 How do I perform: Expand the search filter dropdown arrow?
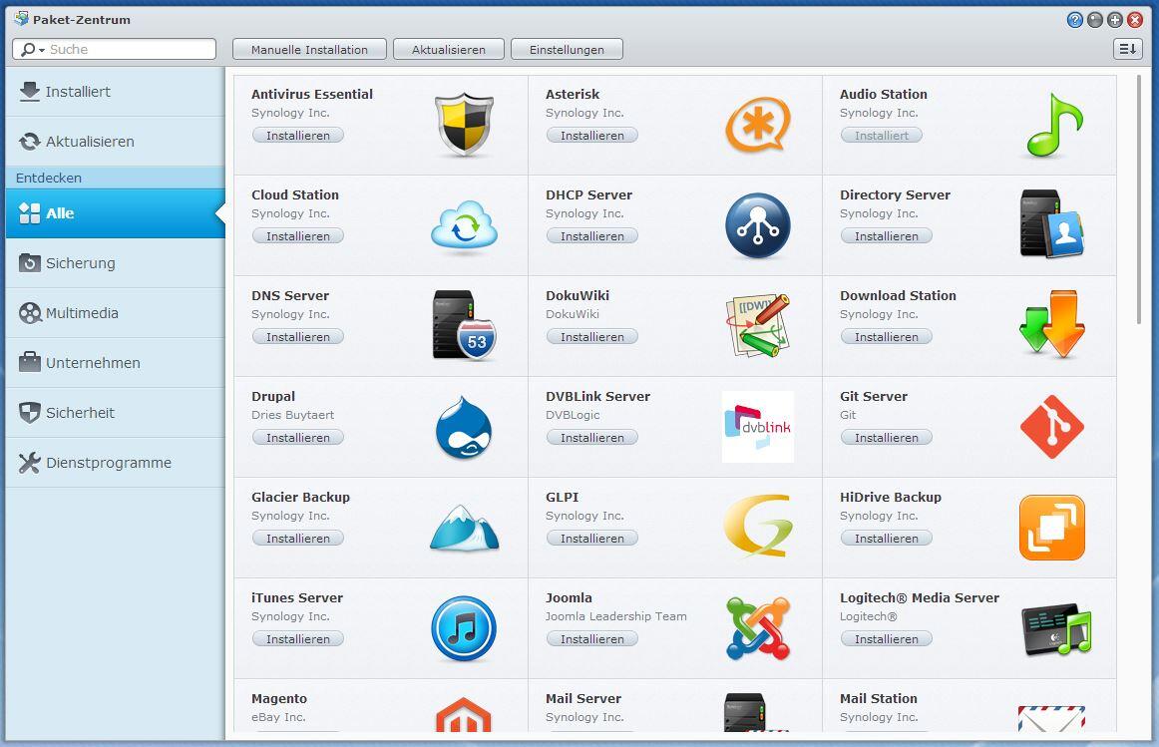click(x=42, y=50)
